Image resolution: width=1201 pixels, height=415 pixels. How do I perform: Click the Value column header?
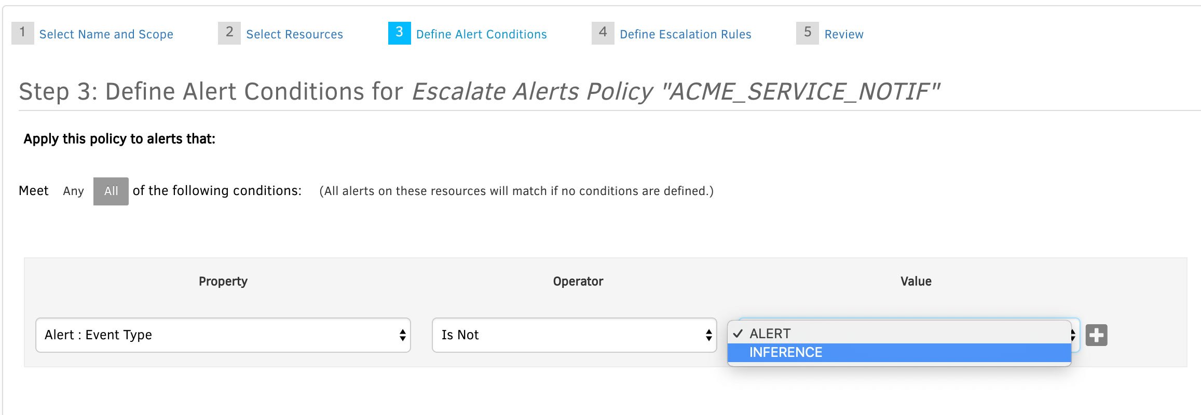(915, 281)
